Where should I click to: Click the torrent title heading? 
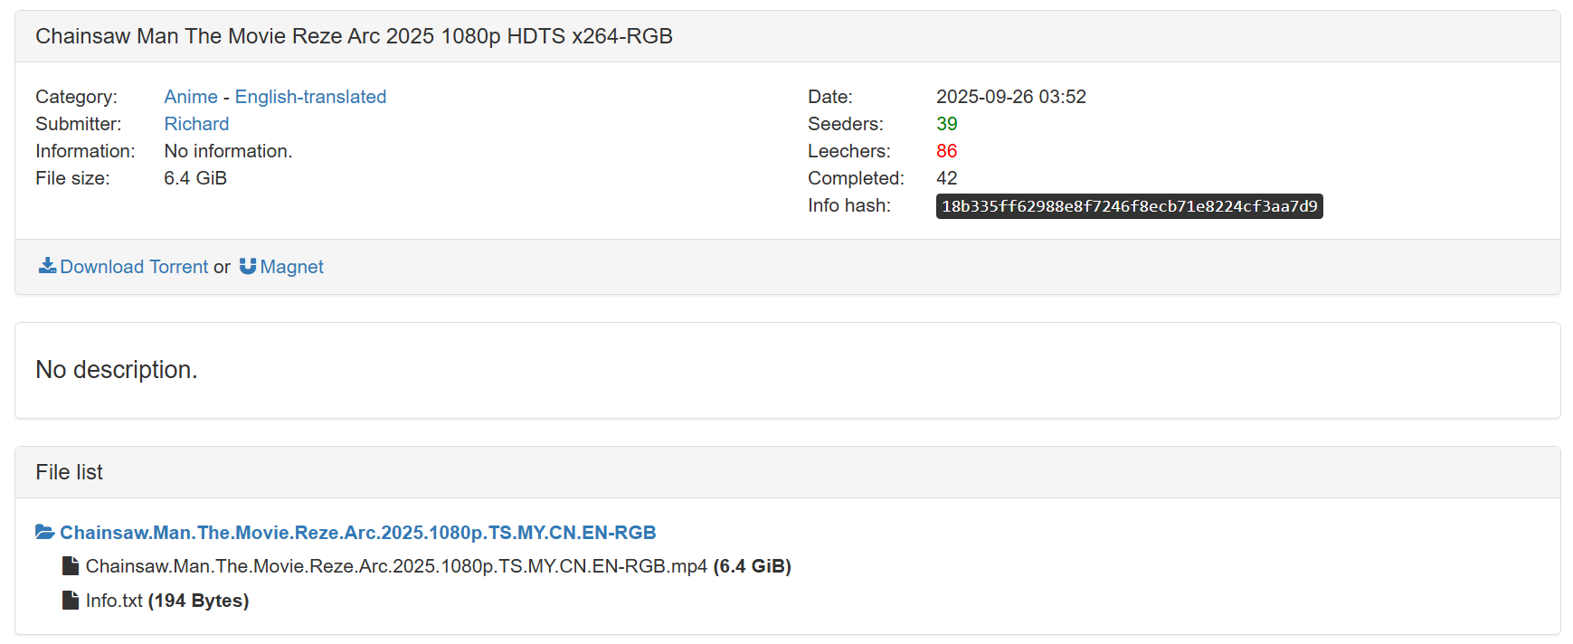point(354,36)
